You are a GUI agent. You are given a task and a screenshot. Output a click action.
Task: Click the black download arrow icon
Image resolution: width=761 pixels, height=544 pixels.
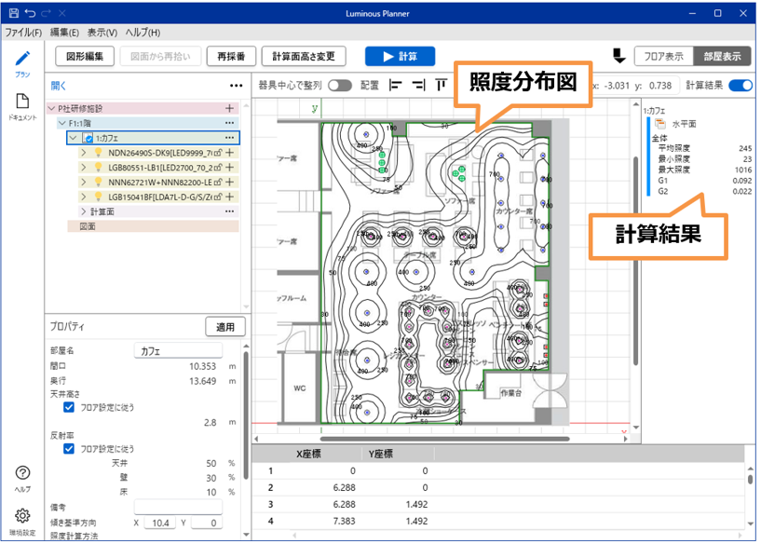click(x=618, y=56)
